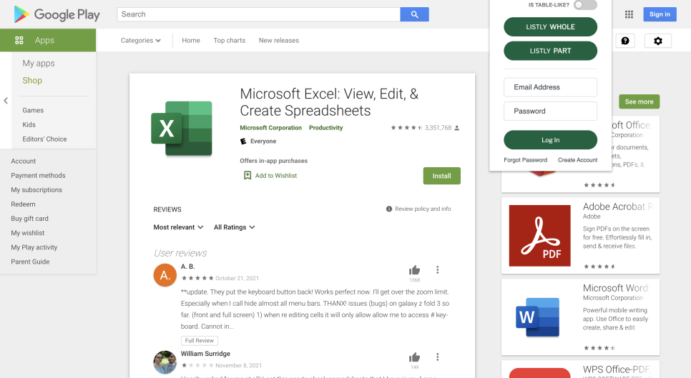Click the blue search magnifier button
The width and height of the screenshot is (691, 378).
[x=414, y=14]
